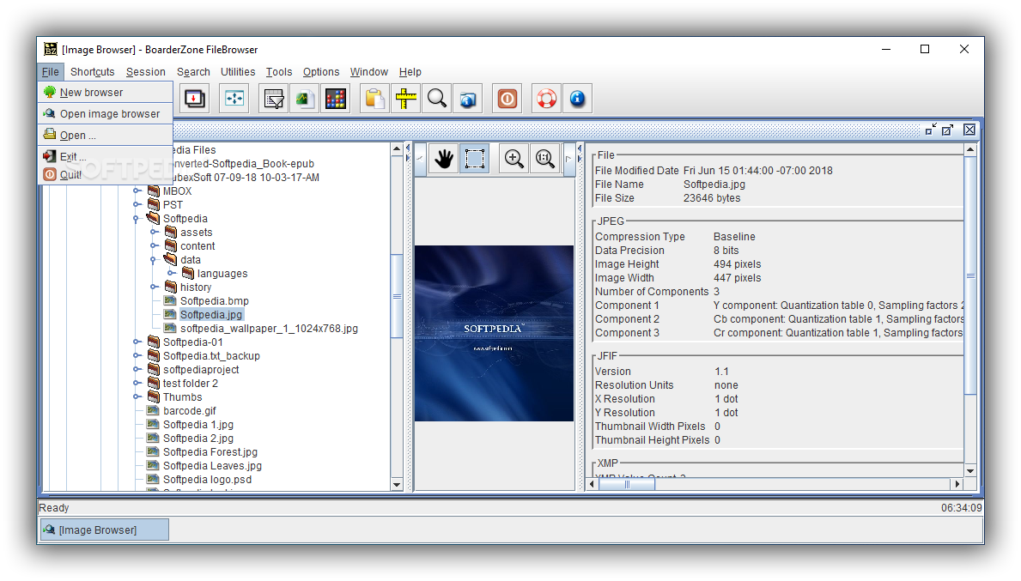Click the red lifebuoy help toolbar icon
This screenshot has width=1021, height=581.
point(546,99)
